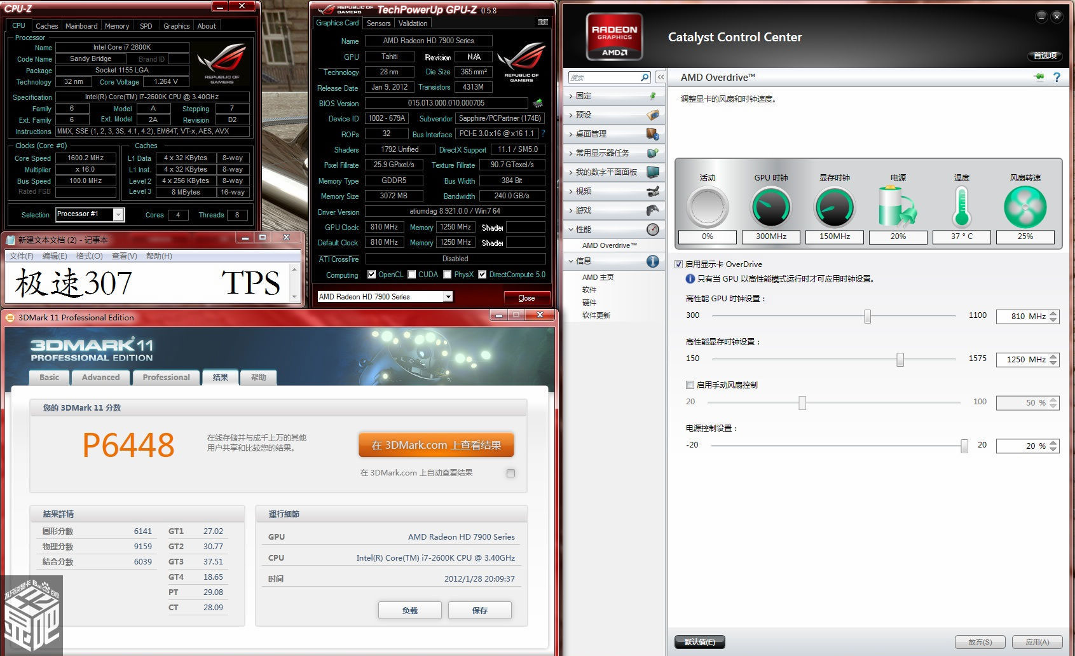
Task: Increase memory clock with the 1250 MHz up arrow
Action: (1053, 357)
